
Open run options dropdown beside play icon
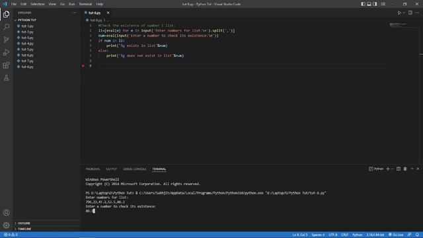pos(404,13)
